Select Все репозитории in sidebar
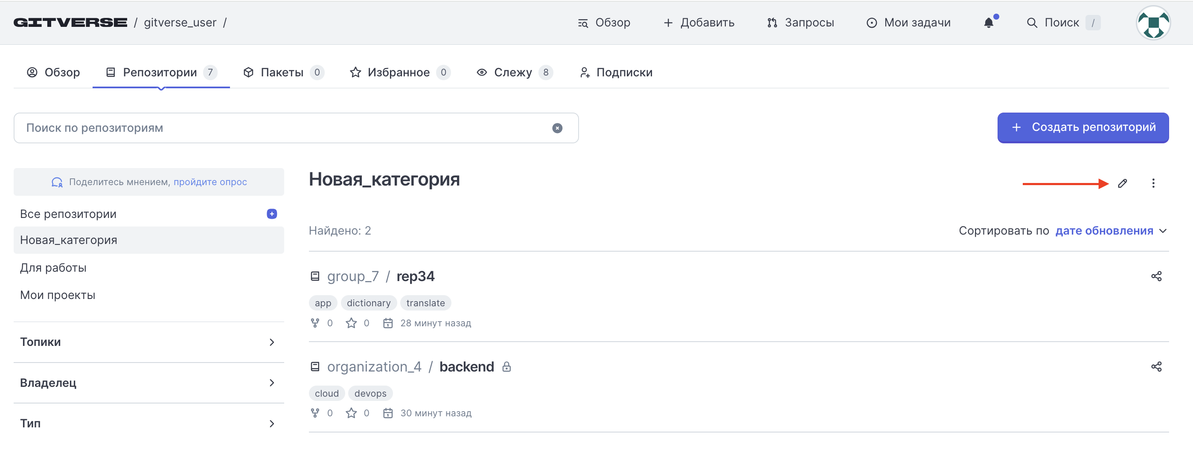Image resolution: width=1193 pixels, height=476 pixels. click(68, 214)
